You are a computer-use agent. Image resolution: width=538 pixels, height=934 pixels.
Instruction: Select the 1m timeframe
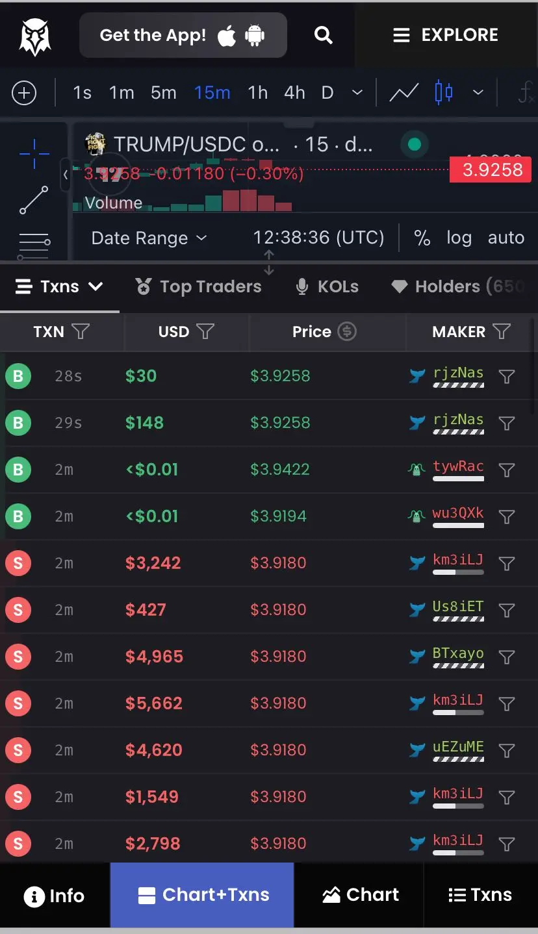point(122,93)
